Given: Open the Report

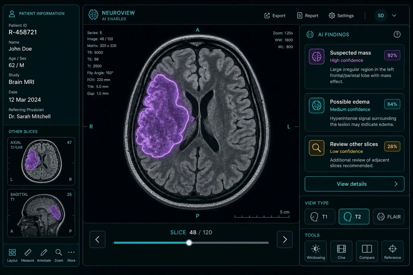Looking at the screenshot, I should [x=308, y=16].
